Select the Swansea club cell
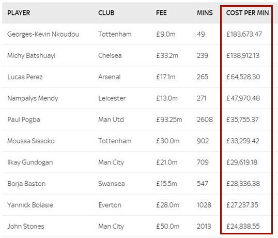This screenshot has height=238, width=278. [112, 184]
